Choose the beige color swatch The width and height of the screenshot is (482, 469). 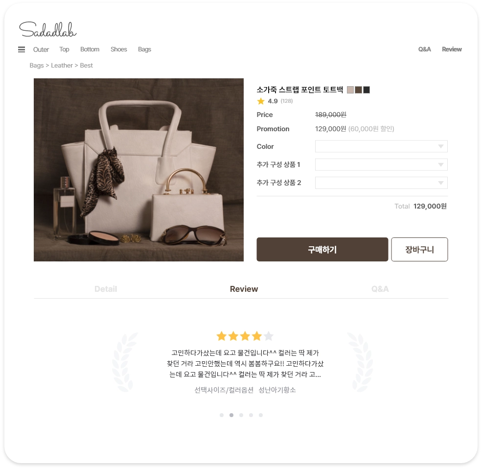(x=350, y=90)
